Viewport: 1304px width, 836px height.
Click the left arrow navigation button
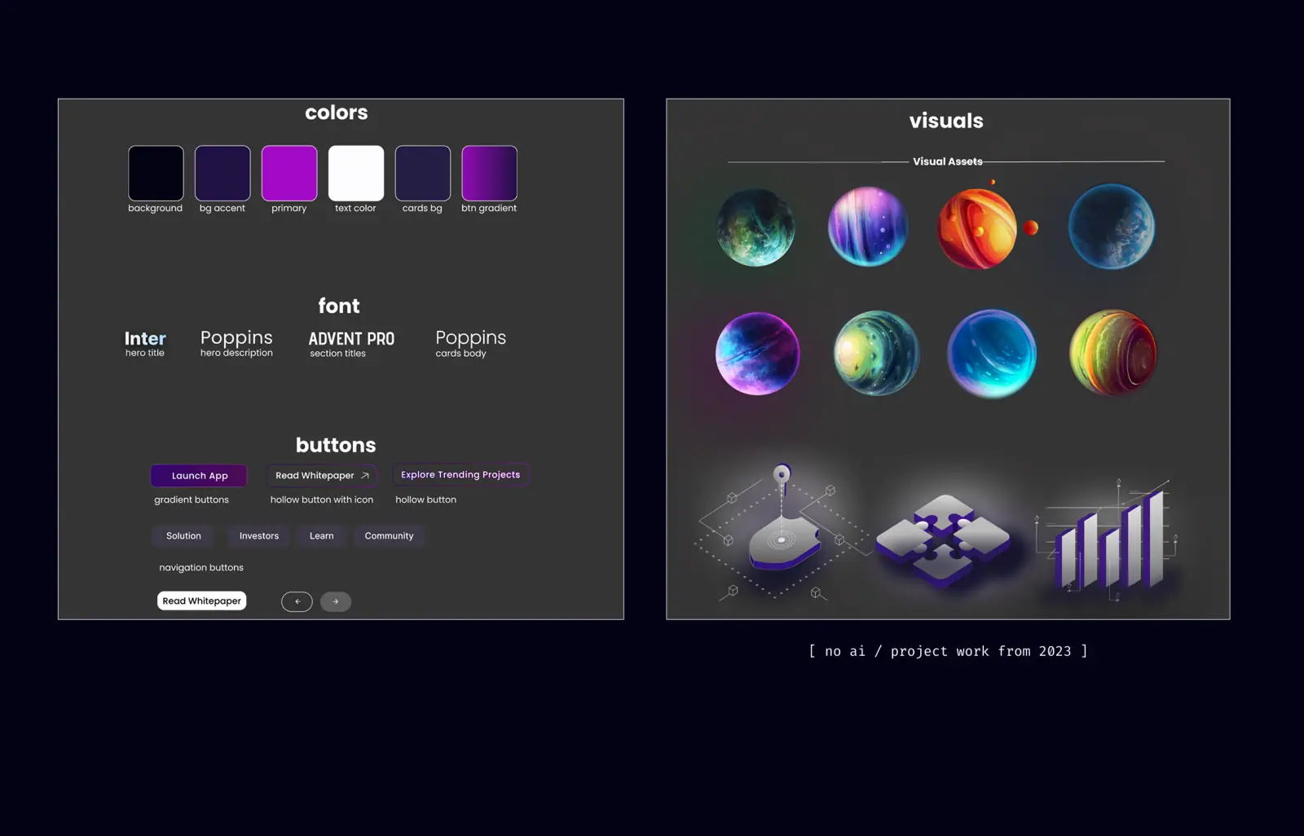(x=297, y=601)
